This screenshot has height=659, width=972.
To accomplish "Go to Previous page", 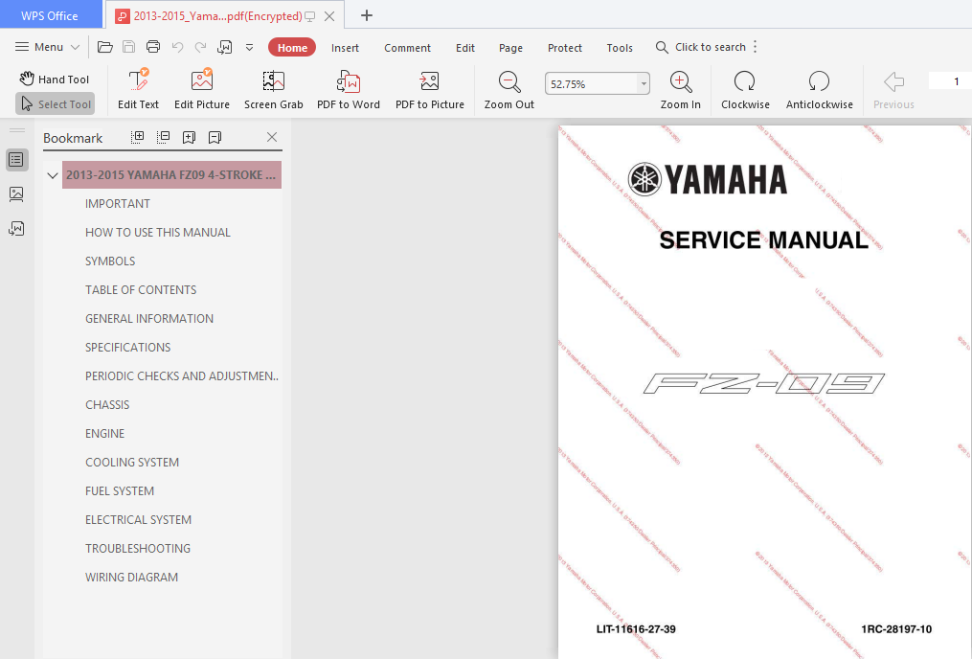I will 893,90.
